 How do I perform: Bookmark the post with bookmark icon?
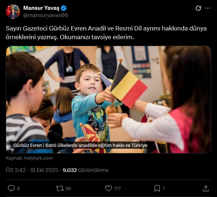157,188
